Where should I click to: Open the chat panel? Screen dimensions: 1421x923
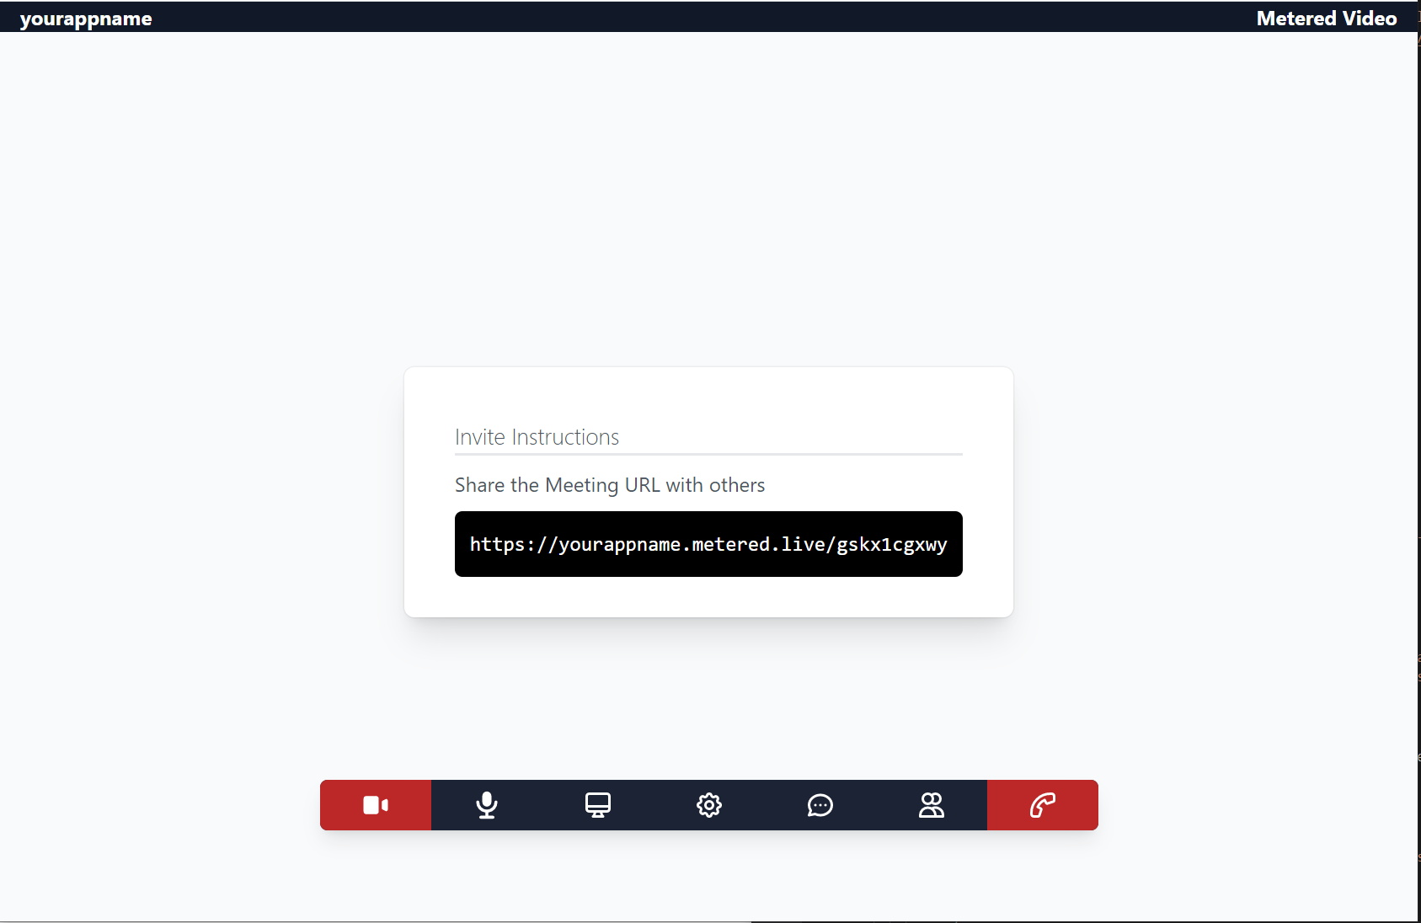(x=820, y=805)
